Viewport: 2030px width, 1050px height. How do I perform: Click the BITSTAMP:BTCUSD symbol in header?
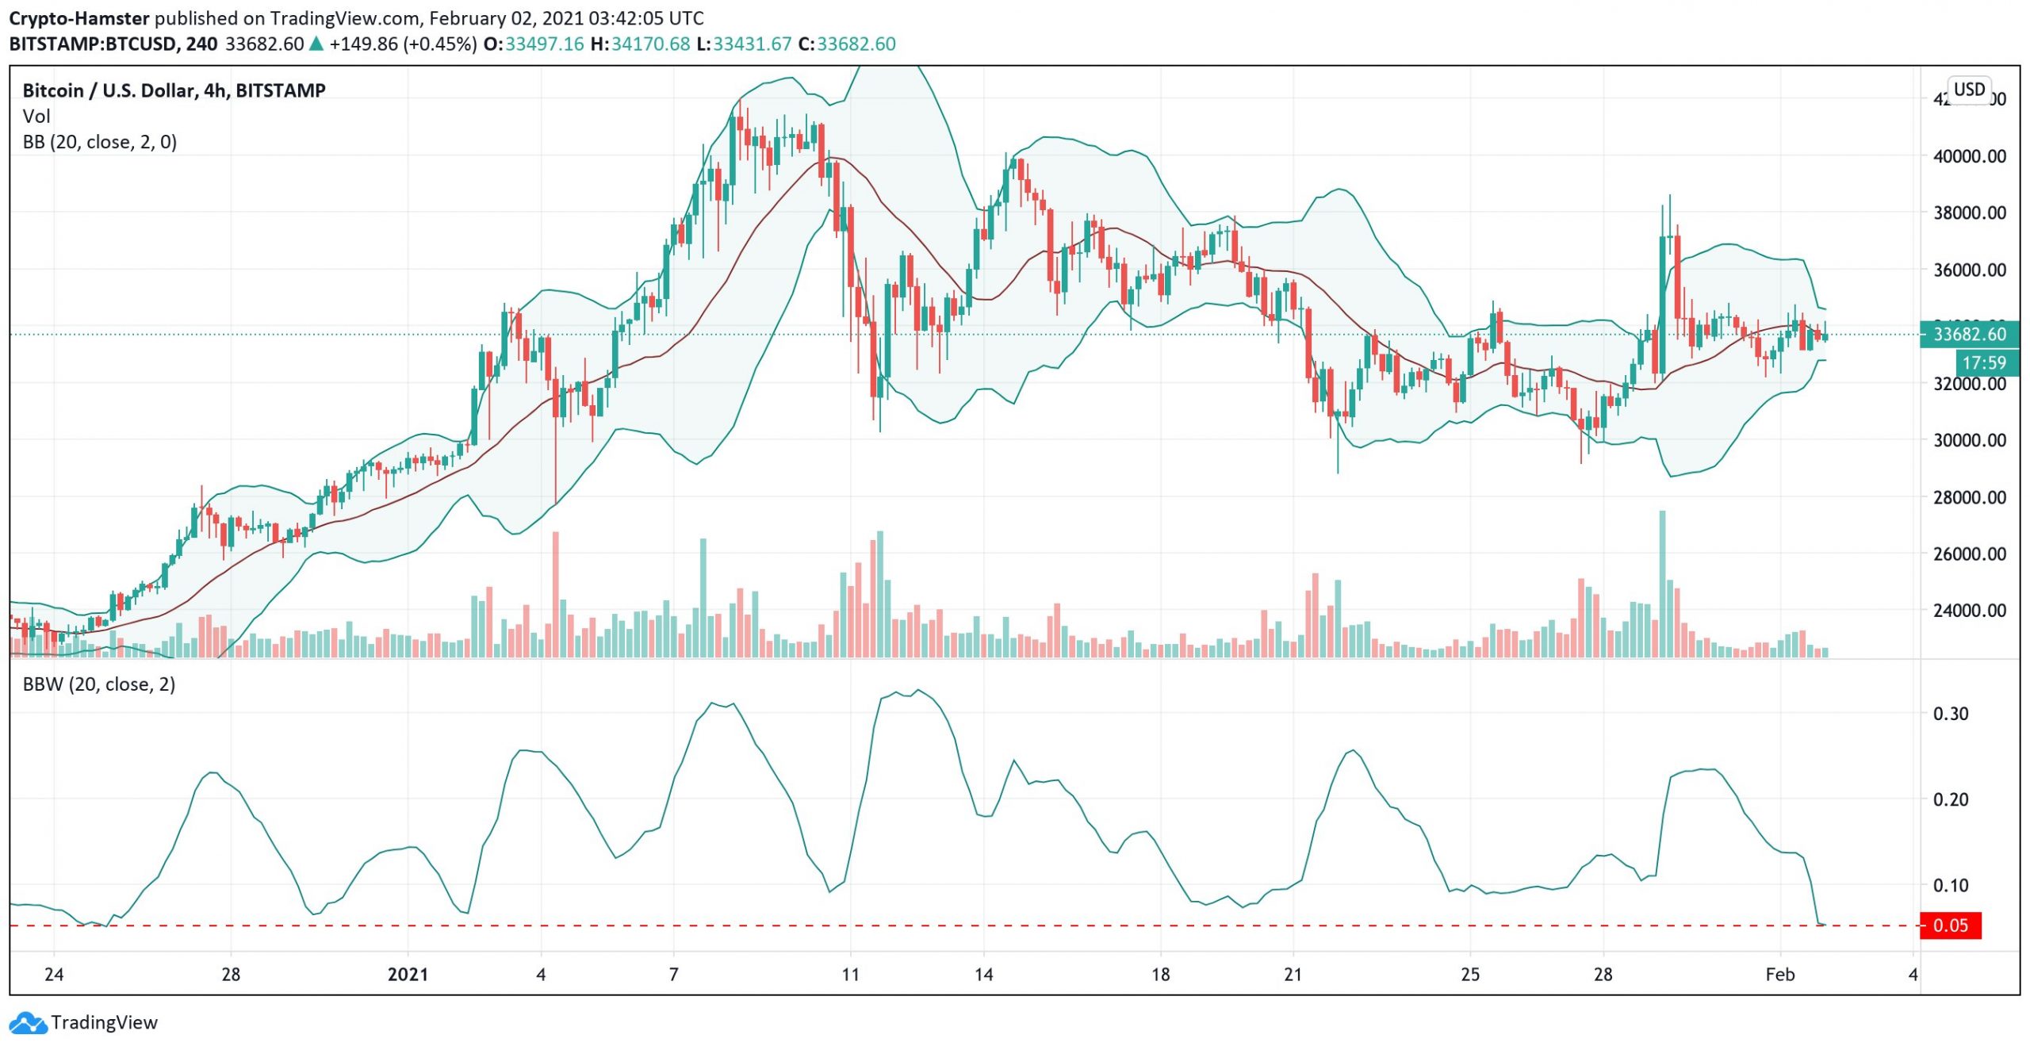point(92,44)
